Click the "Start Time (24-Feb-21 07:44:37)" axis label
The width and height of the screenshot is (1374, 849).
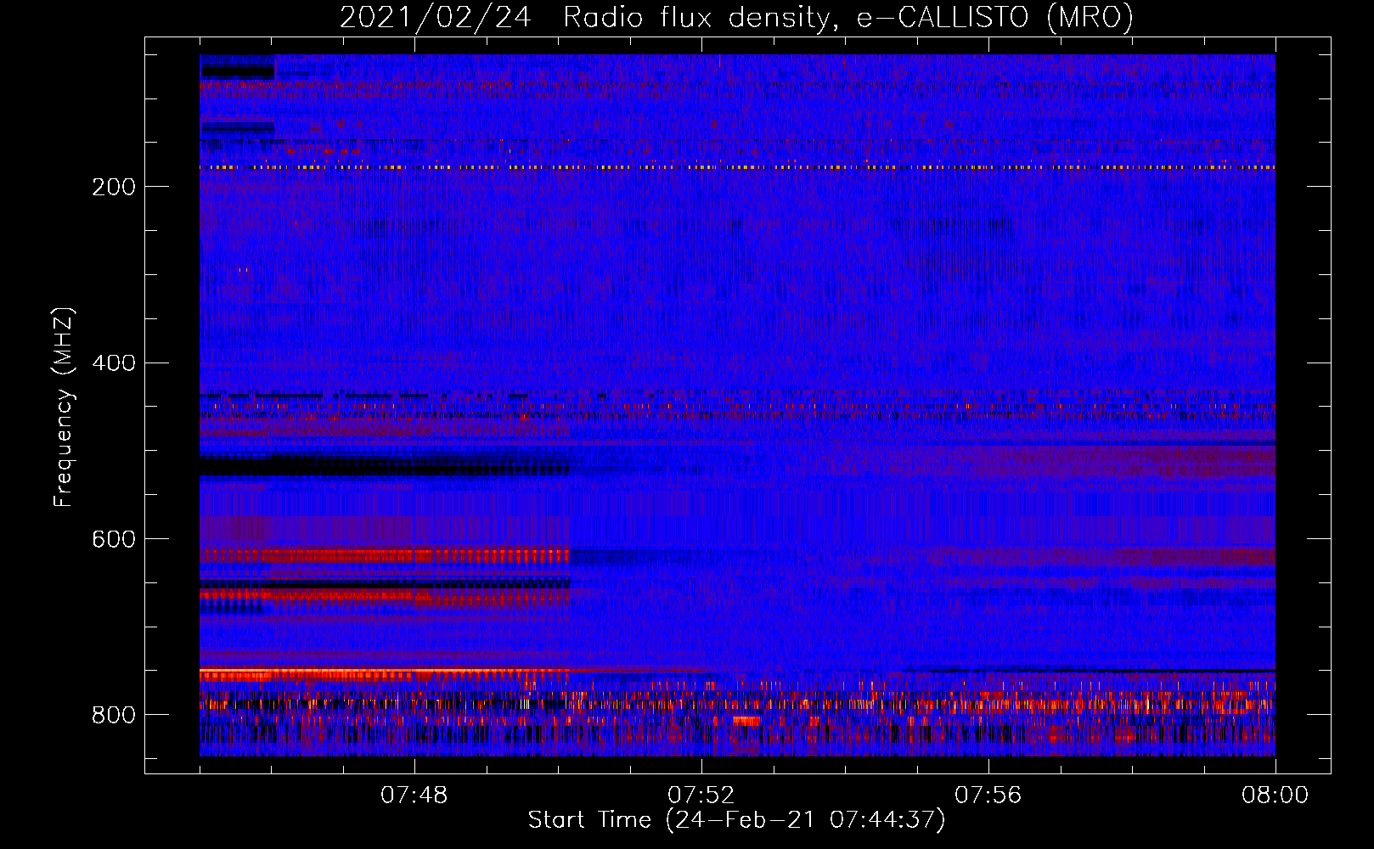pos(736,820)
